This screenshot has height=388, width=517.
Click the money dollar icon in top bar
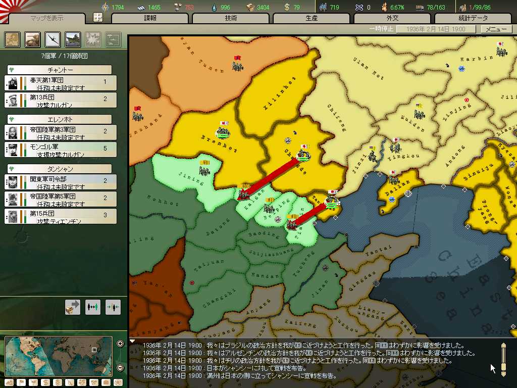tap(287, 7)
